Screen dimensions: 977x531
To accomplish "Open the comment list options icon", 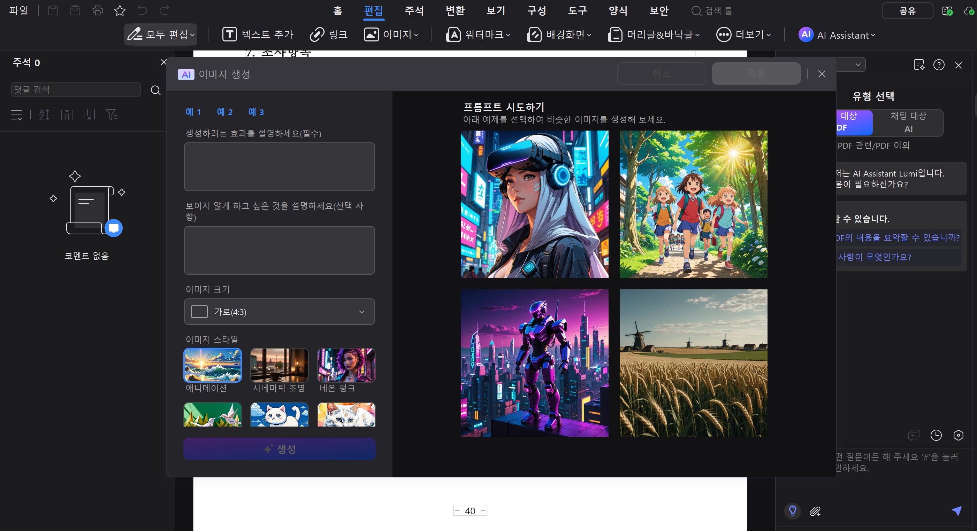I will [16, 115].
